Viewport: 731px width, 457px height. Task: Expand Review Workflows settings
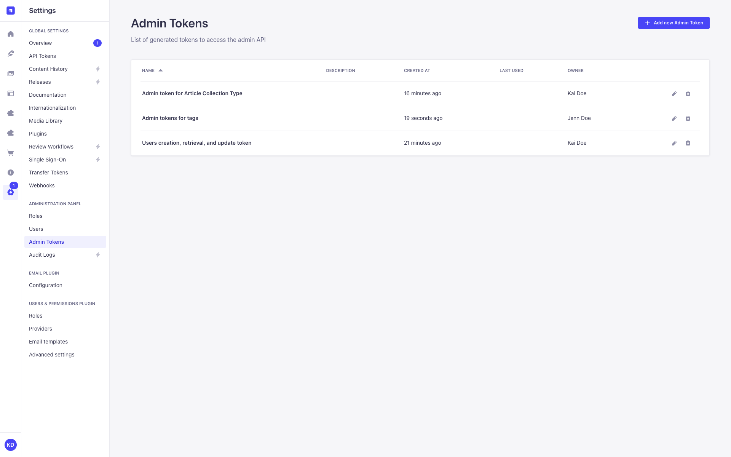point(97,147)
